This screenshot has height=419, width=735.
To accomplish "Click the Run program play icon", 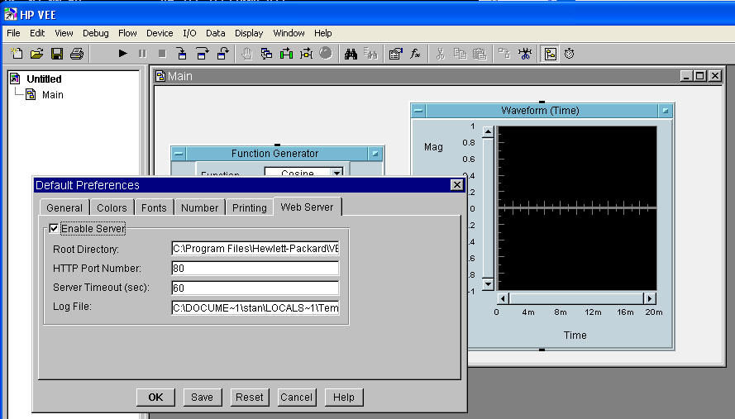I will coord(122,54).
